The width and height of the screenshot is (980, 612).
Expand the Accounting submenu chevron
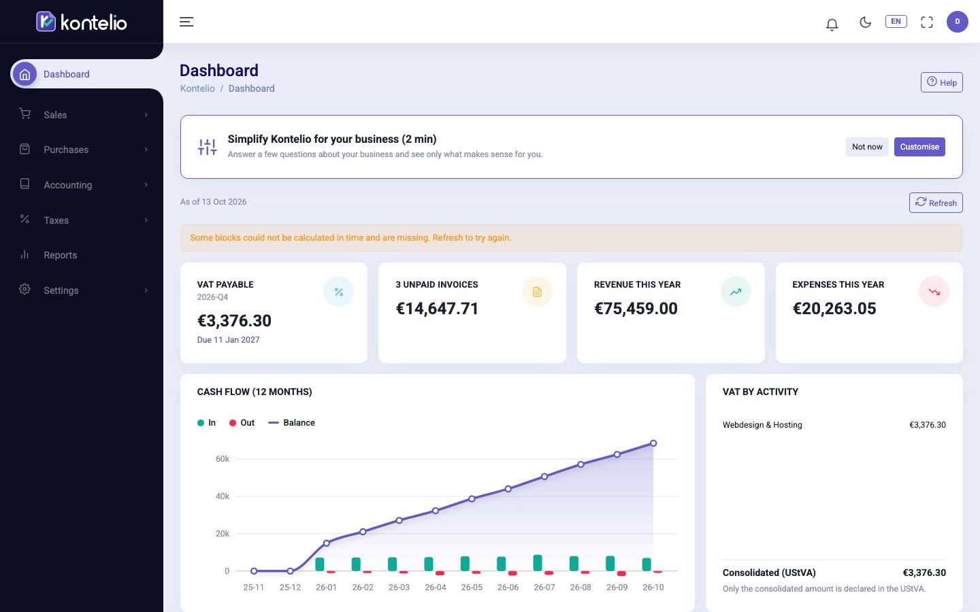(146, 185)
